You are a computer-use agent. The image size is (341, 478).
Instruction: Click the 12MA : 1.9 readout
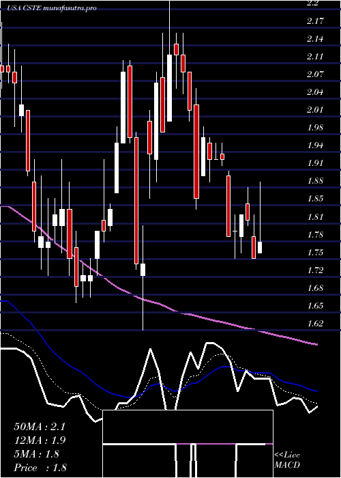(40, 440)
